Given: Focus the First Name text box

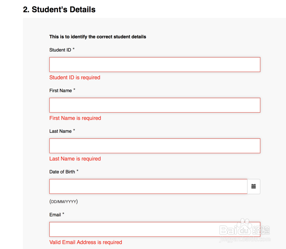Looking at the screenshot, I should tap(154, 105).
